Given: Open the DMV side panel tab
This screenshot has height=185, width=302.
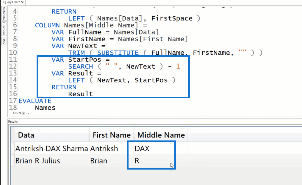Looking at the screenshot, I should [x=4, y=41].
